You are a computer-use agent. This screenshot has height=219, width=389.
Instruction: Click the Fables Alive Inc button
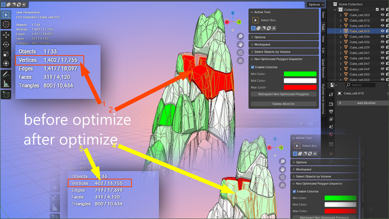tap(284, 104)
